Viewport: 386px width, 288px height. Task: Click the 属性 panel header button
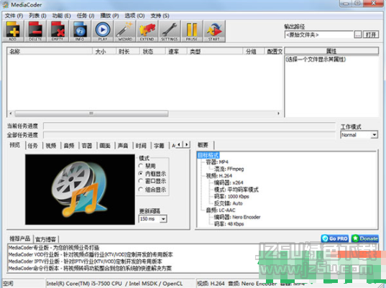coord(331,51)
